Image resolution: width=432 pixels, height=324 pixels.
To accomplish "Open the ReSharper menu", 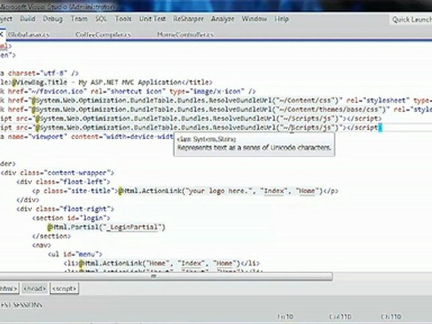I will click(x=188, y=19).
